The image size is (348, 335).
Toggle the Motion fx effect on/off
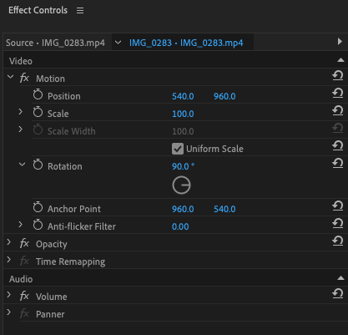coord(24,78)
